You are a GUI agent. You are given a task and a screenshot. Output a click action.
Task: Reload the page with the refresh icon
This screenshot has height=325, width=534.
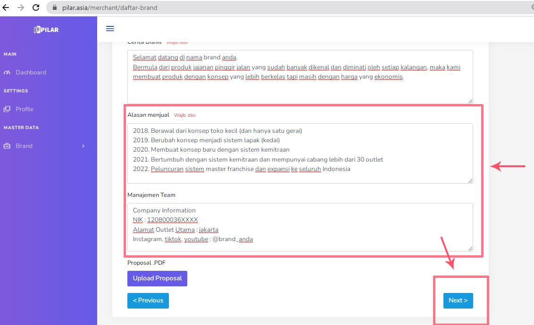(36, 8)
